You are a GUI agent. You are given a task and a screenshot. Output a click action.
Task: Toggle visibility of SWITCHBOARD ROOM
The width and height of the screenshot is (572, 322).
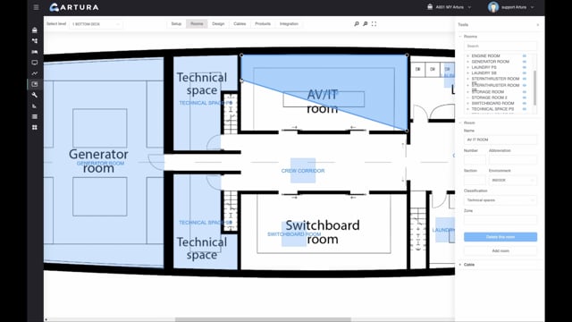tap(525, 104)
